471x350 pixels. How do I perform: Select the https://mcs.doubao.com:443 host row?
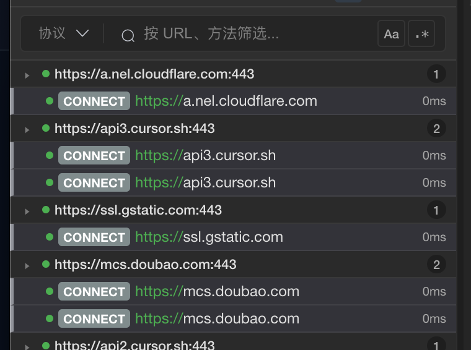tap(234, 264)
